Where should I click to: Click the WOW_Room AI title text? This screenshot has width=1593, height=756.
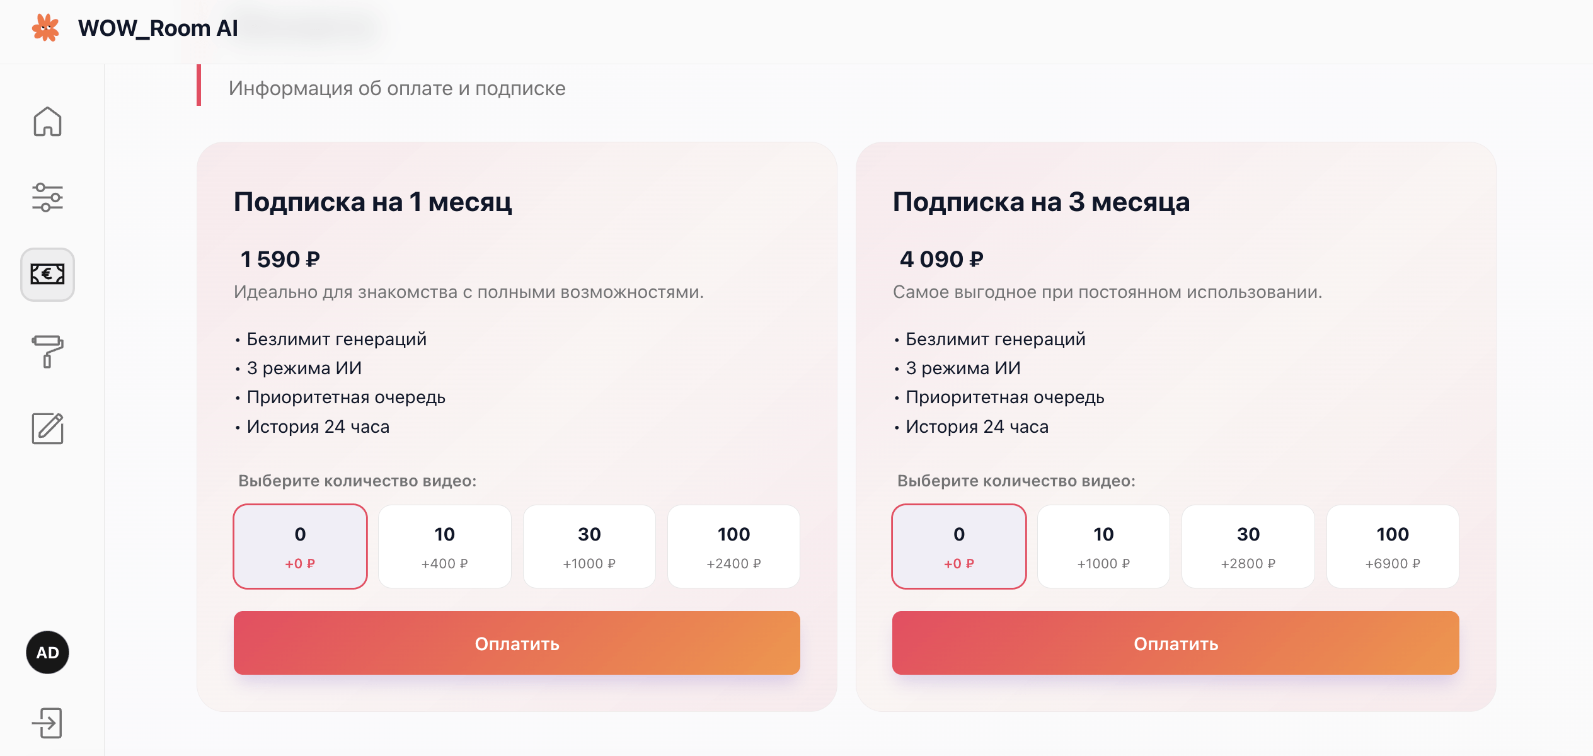[158, 28]
